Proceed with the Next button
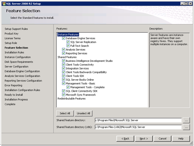194x146 pixels. pos(144,139)
